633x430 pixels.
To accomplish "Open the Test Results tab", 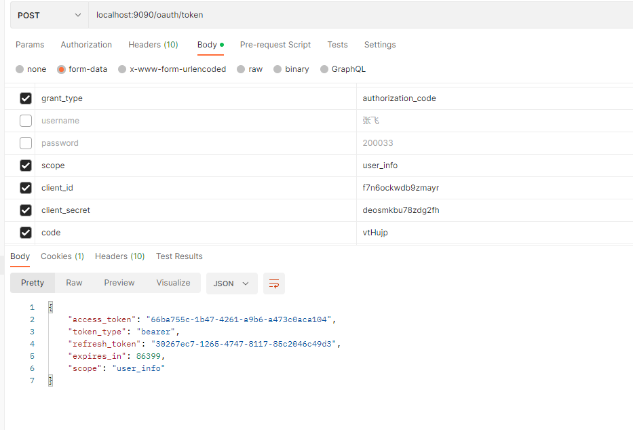I will tap(179, 256).
